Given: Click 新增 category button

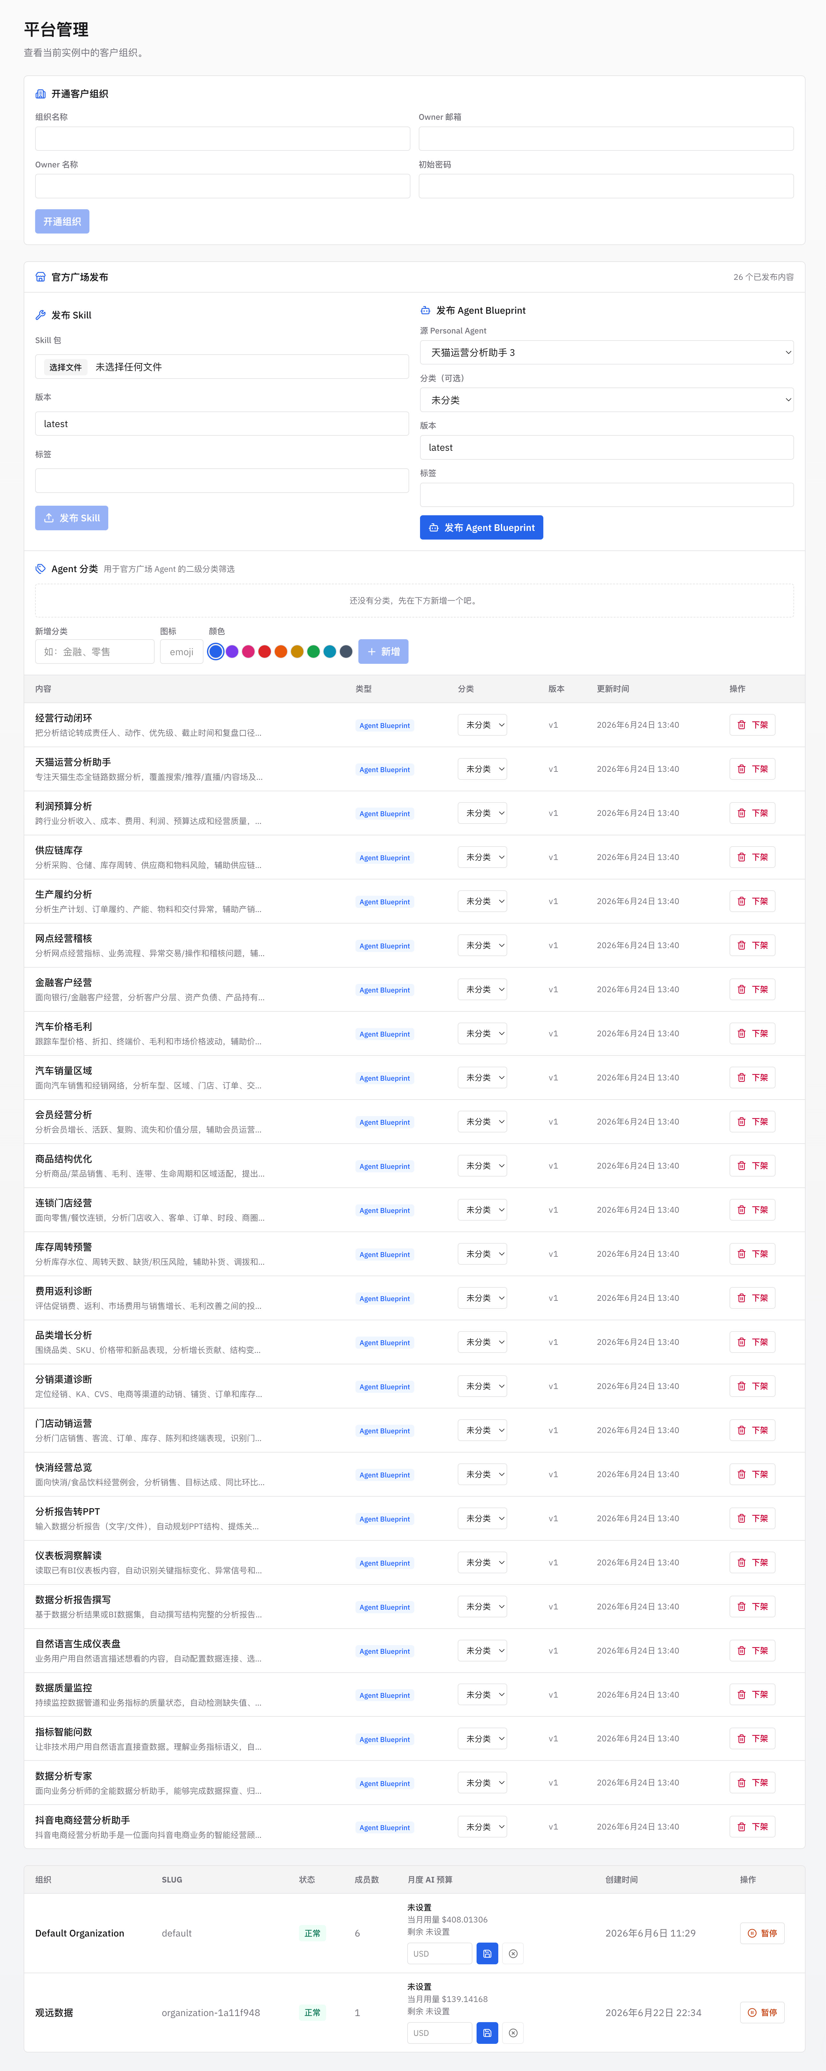Looking at the screenshot, I should click(x=383, y=652).
